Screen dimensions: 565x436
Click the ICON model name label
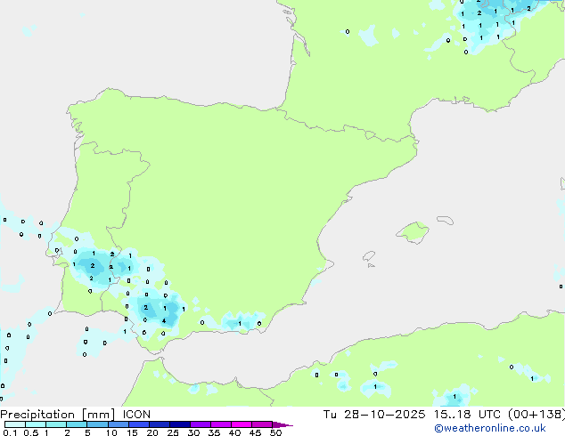136,414
